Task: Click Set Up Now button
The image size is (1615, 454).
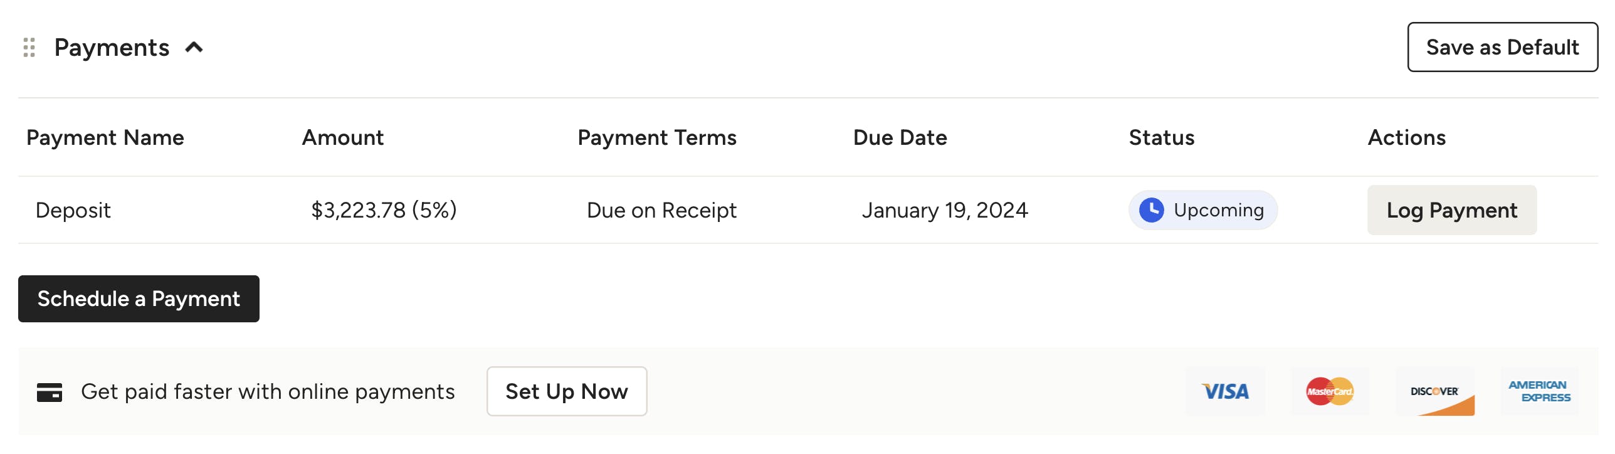Action: [x=567, y=392]
